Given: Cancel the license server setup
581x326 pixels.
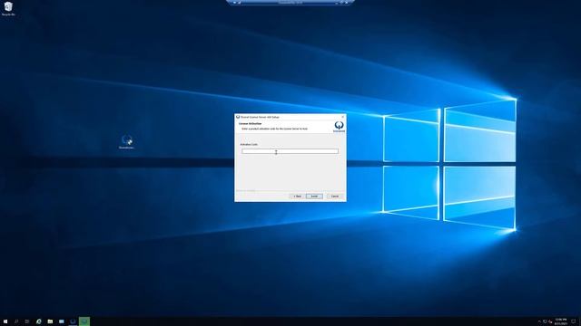Looking at the screenshot, I should [335, 197].
